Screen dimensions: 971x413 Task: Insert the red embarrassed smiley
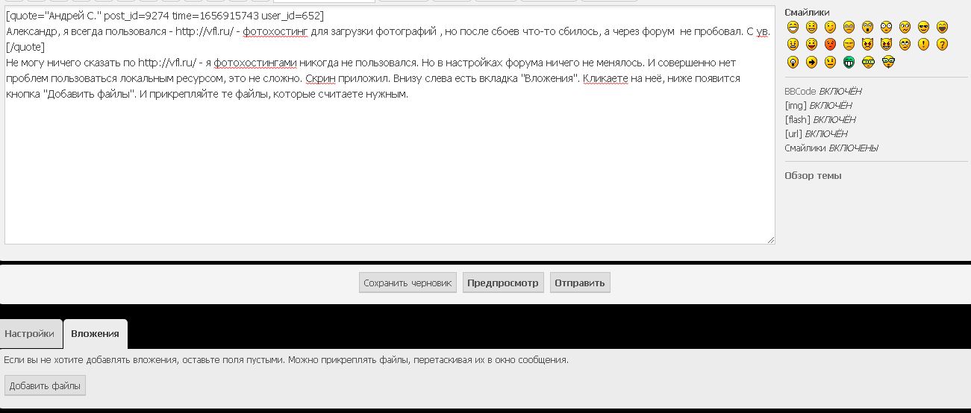click(x=830, y=45)
